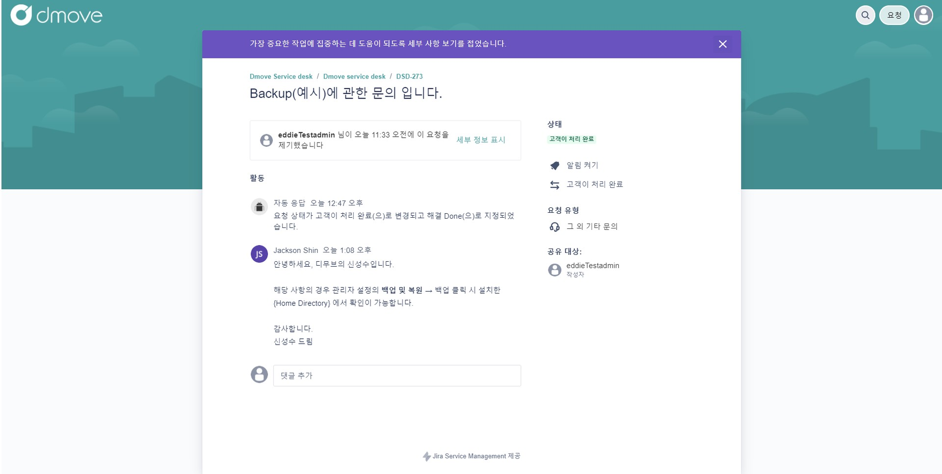Click the transition arrows icon

click(555, 185)
